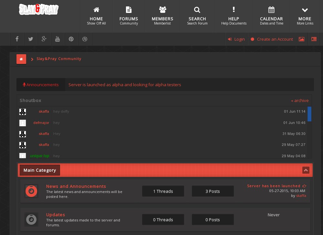Click the Login link
Viewport: 323px width, 235px height.
[x=236, y=39]
